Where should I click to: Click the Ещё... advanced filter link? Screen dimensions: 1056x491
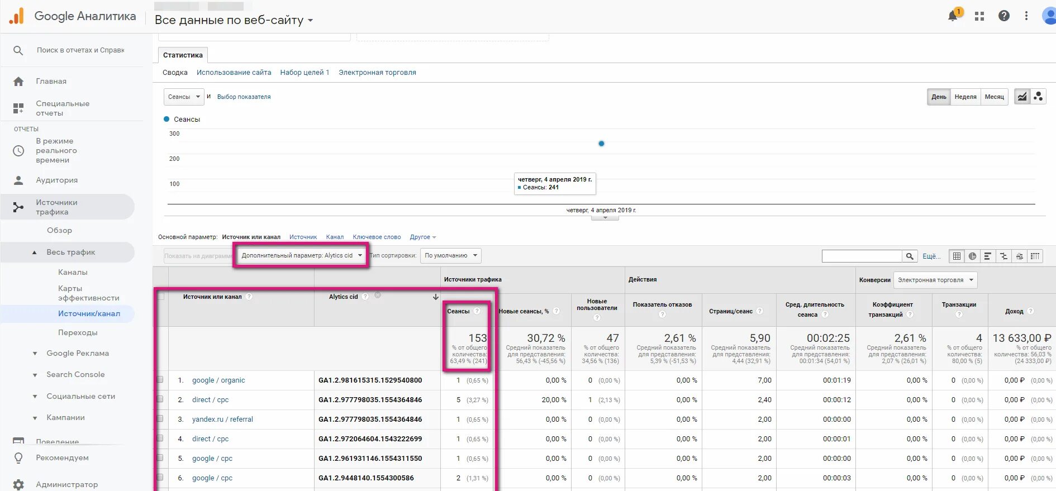(931, 256)
